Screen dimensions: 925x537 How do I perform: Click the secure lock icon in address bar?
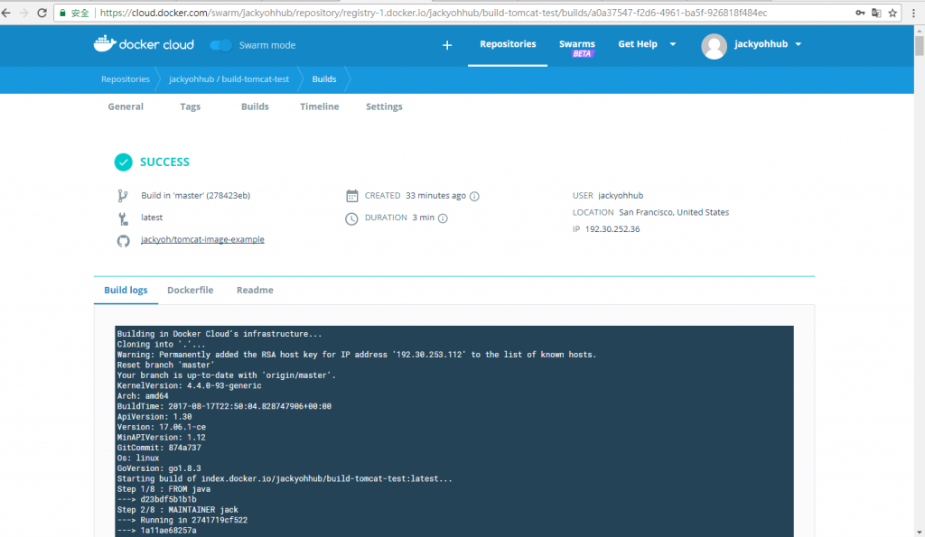pyautogui.click(x=63, y=13)
